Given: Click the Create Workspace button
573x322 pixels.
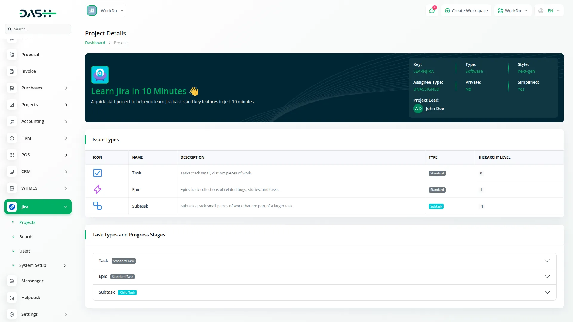Looking at the screenshot, I should click(466, 11).
